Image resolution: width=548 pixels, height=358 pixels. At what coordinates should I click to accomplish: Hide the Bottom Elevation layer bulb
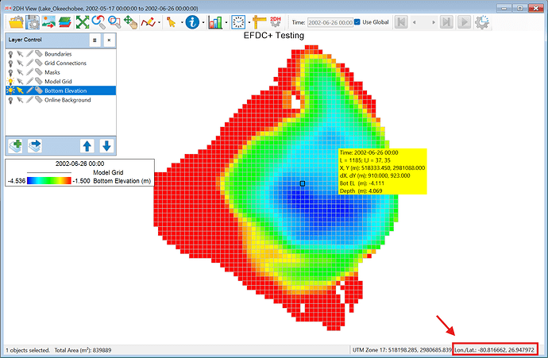point(10,90)
